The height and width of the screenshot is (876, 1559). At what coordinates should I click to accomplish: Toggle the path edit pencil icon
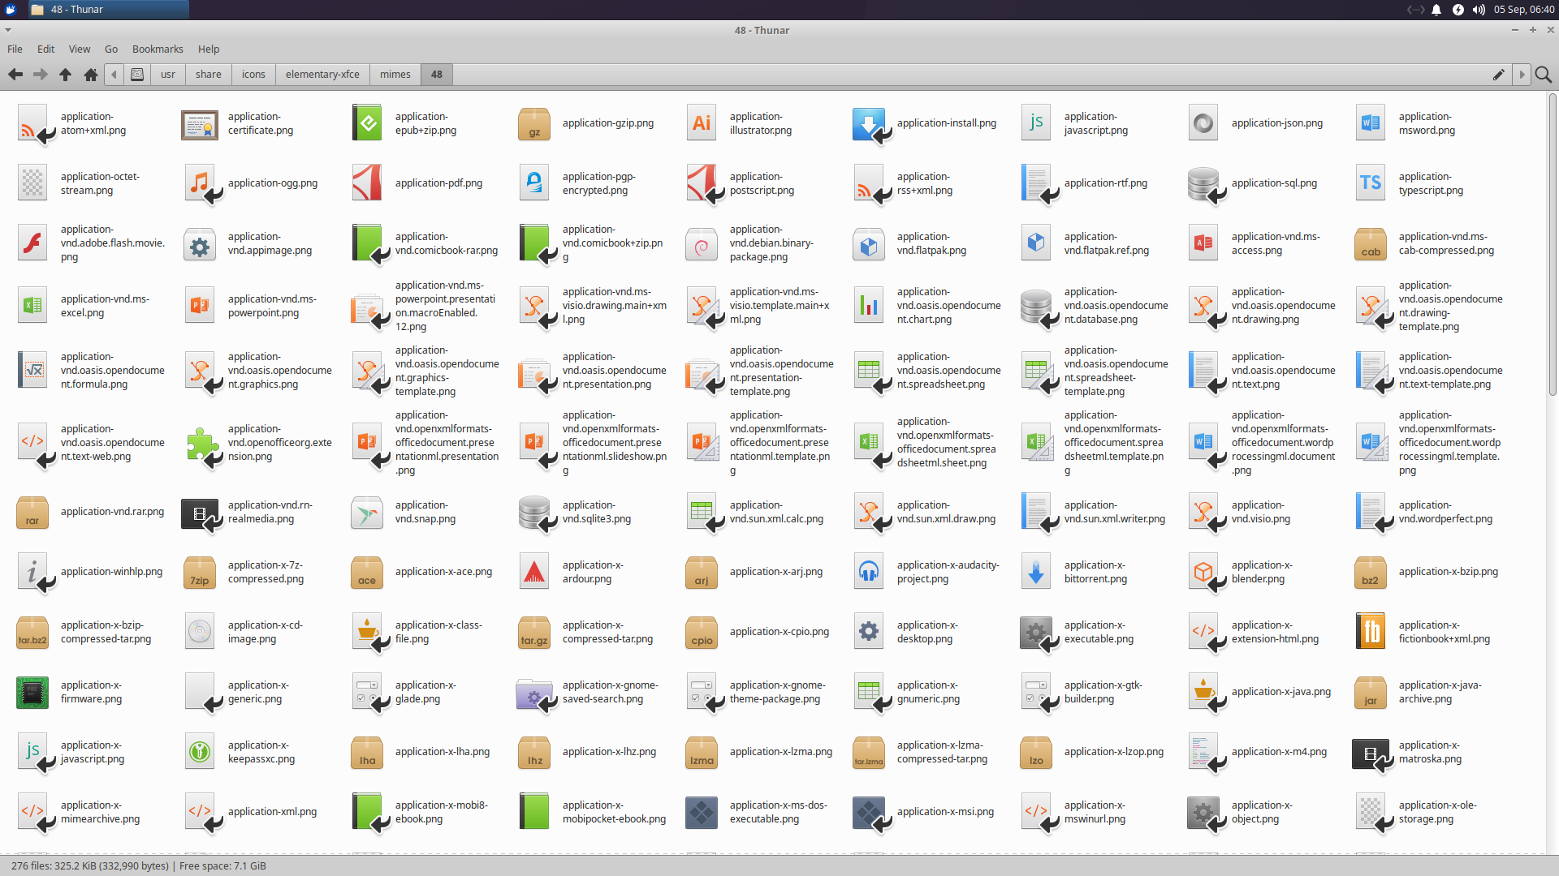[x=1499, y=75]
